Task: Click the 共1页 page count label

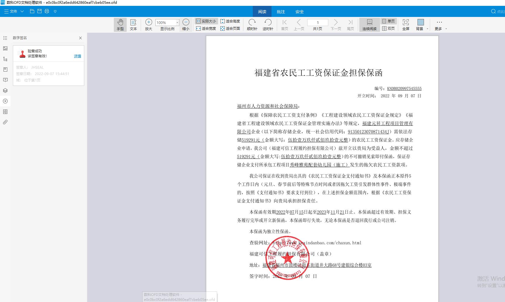Action: (317, 29)
